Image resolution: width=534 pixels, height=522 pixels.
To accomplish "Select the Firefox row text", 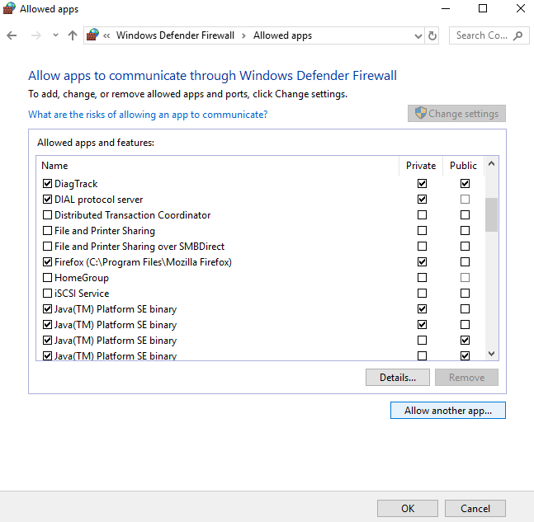I will coord(143,262).
